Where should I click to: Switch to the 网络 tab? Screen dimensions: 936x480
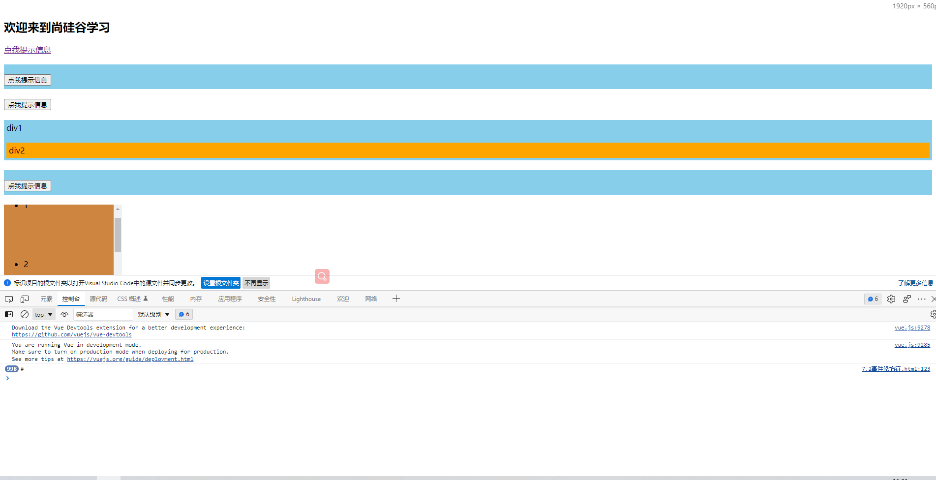[371, 299]
